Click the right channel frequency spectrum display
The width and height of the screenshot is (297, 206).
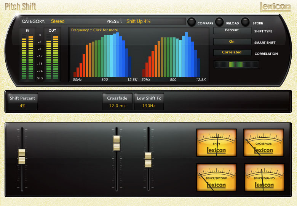point(171,55)
